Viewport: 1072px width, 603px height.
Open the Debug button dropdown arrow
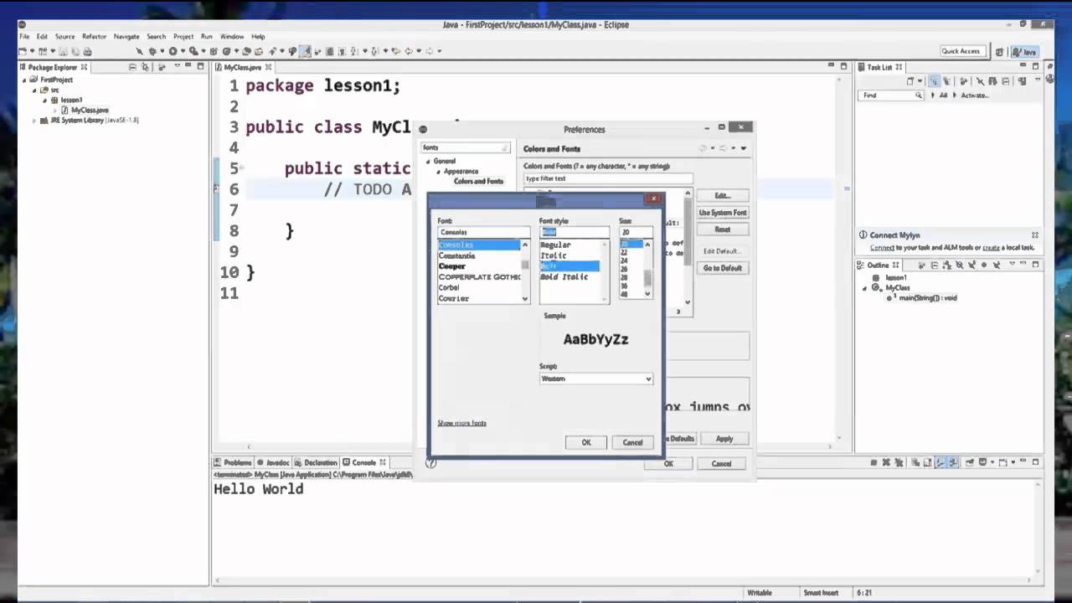point(162,51)
